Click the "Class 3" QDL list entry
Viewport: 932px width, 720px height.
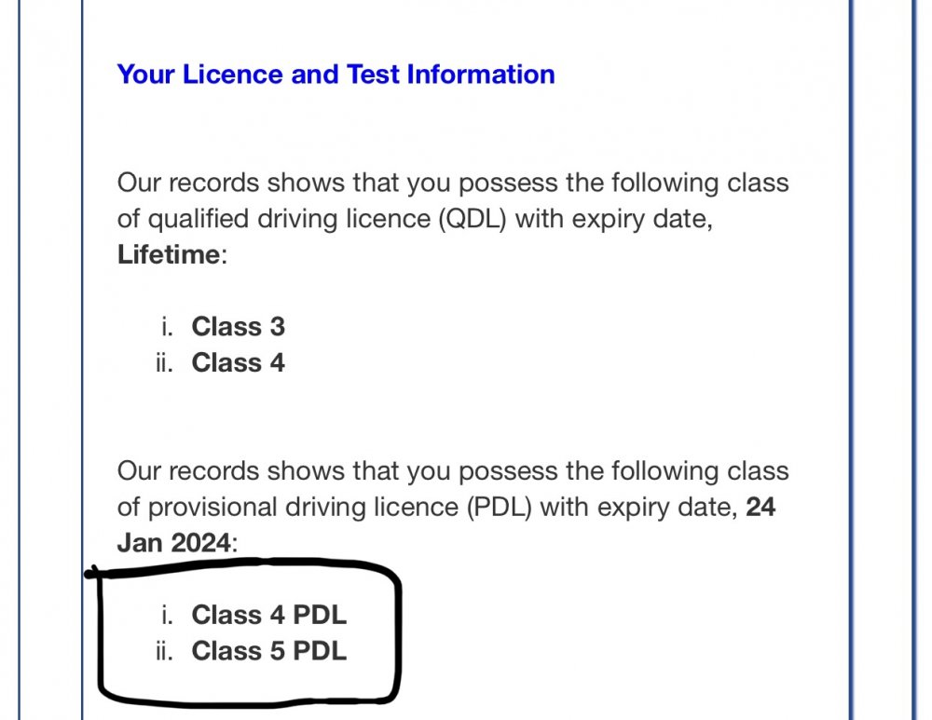[x=238, y=327]
